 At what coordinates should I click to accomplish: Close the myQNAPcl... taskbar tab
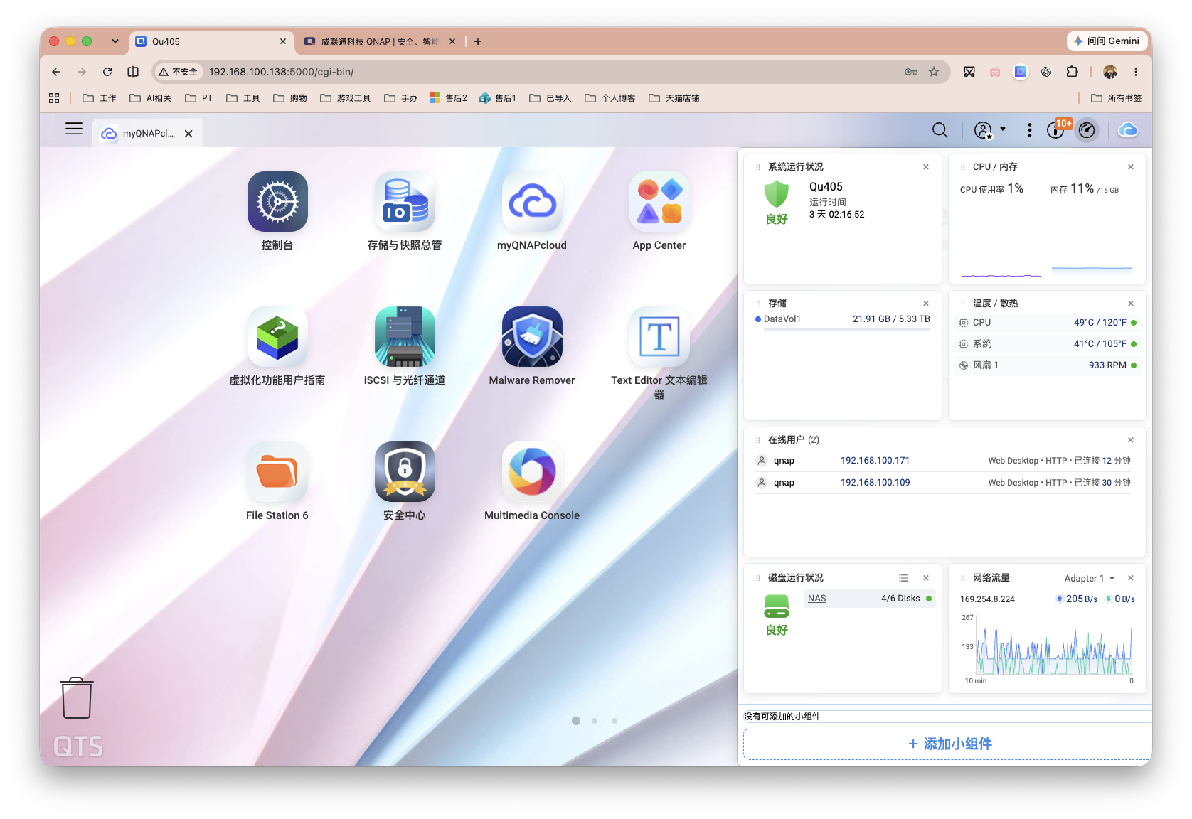[x=188, y=133]
